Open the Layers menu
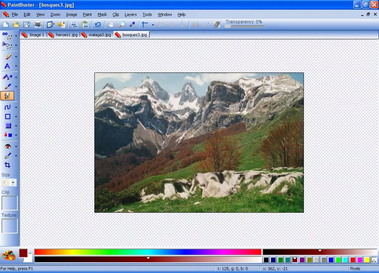 tap(130, 14)
